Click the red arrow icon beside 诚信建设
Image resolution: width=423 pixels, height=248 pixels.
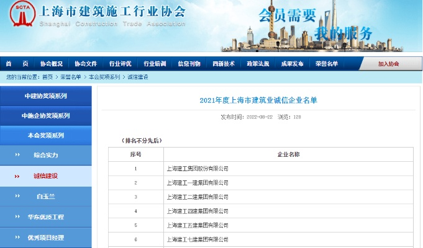[17, 176]
